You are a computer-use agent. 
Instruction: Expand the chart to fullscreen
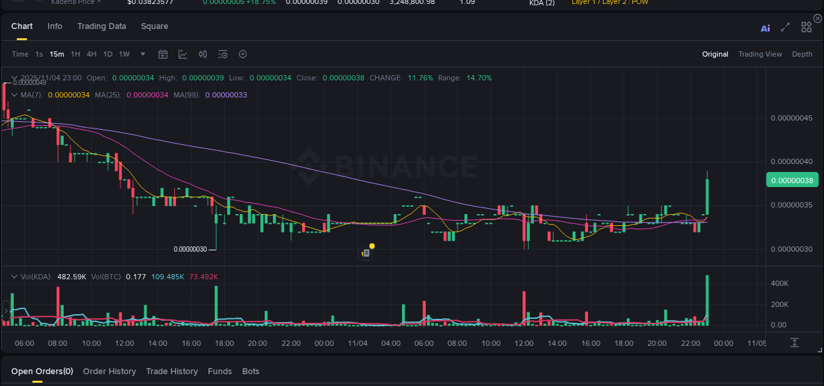[785, 27]
